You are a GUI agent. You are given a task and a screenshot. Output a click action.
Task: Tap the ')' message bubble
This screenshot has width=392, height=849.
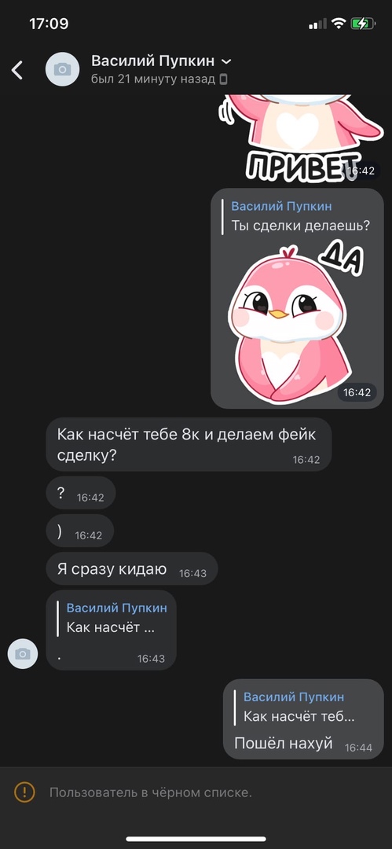pos(80,531)
